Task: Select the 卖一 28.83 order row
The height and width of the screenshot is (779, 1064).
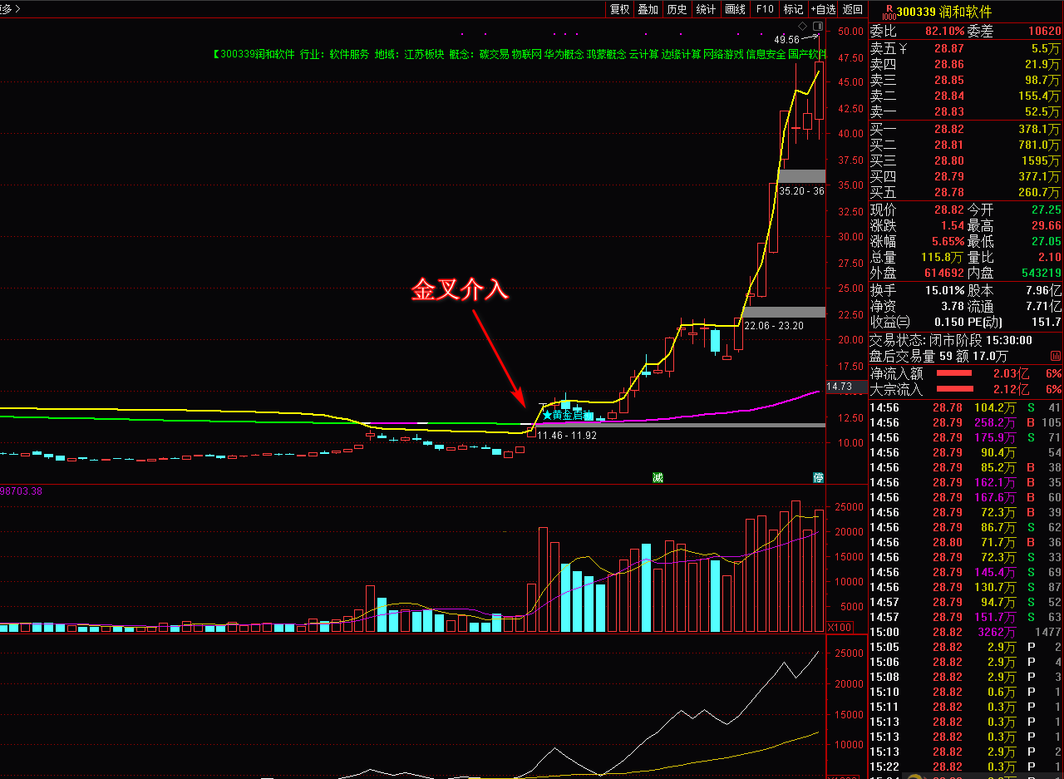Action: (966, 111)
